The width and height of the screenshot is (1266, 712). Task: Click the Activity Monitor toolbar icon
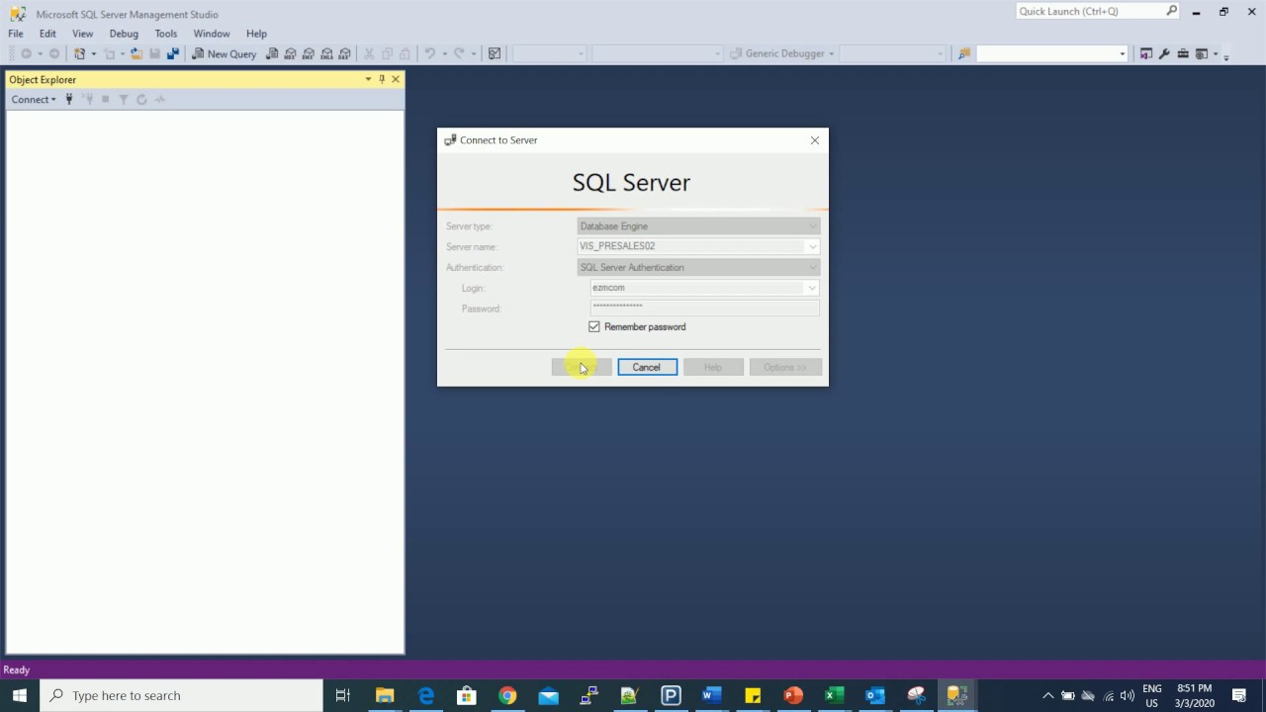coord(495,53)
